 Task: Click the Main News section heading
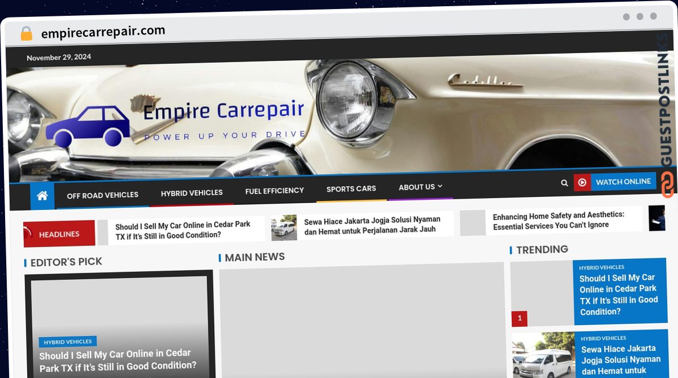pyautogui.click(x=255, y=257)
